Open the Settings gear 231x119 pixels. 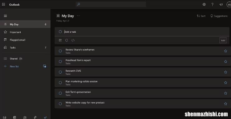pyautogui.click(x=204, y=4)
